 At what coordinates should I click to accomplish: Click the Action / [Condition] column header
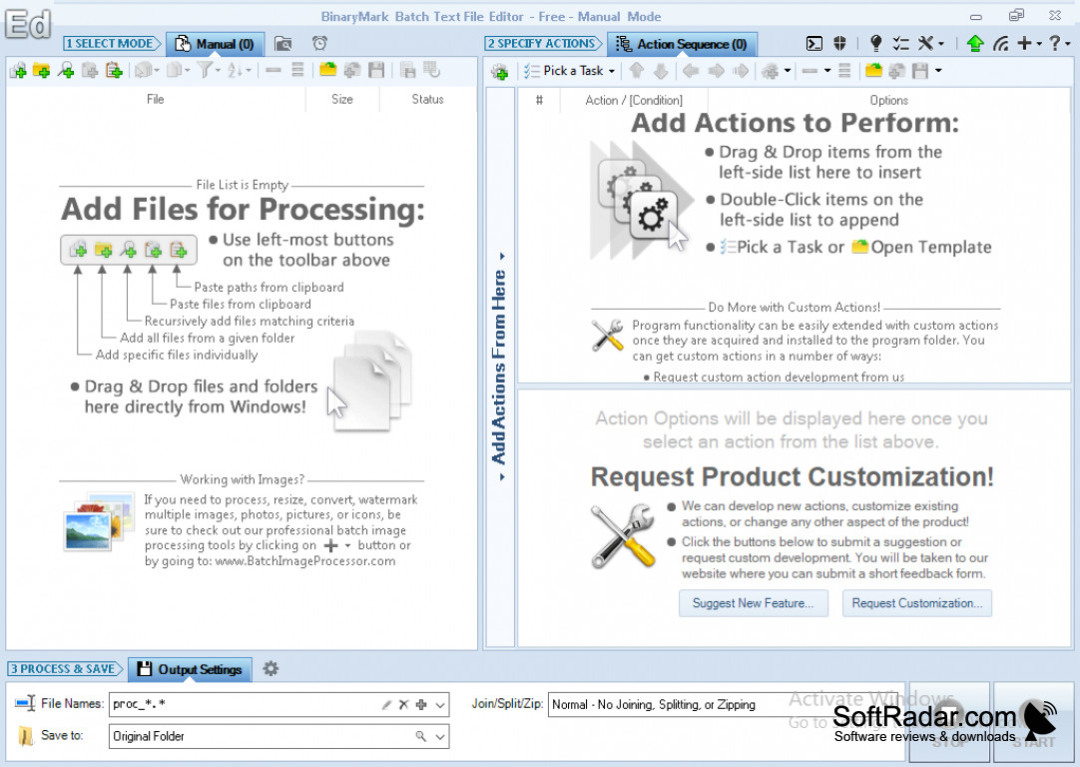[x=634, y=101]
